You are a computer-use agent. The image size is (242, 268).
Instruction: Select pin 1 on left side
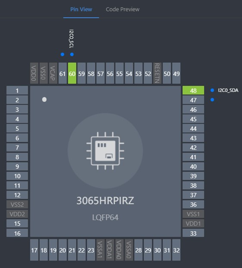click(17, 91)
